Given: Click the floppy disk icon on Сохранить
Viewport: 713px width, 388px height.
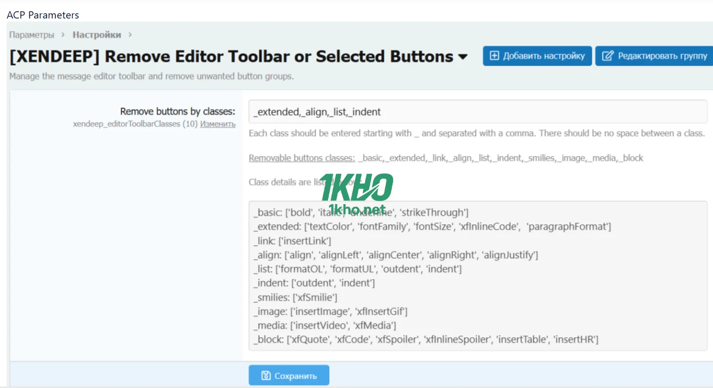Looking at the screenshot, I should tap(266, 376).
